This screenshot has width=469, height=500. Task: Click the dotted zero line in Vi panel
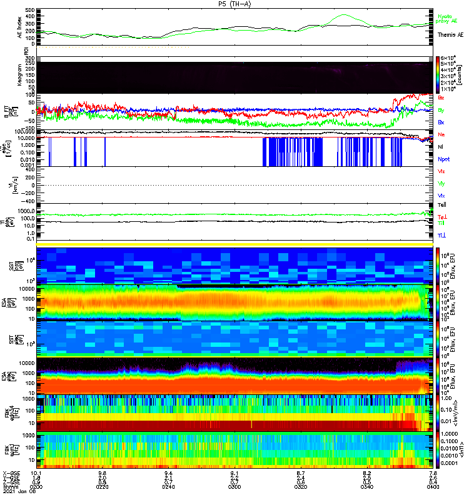click(x=234, y=185)
